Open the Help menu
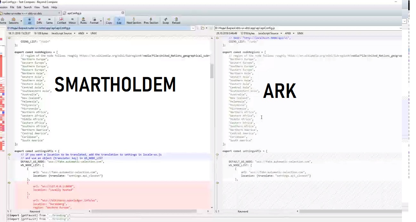Screen dimensions: 416x222 pos(54,7)
